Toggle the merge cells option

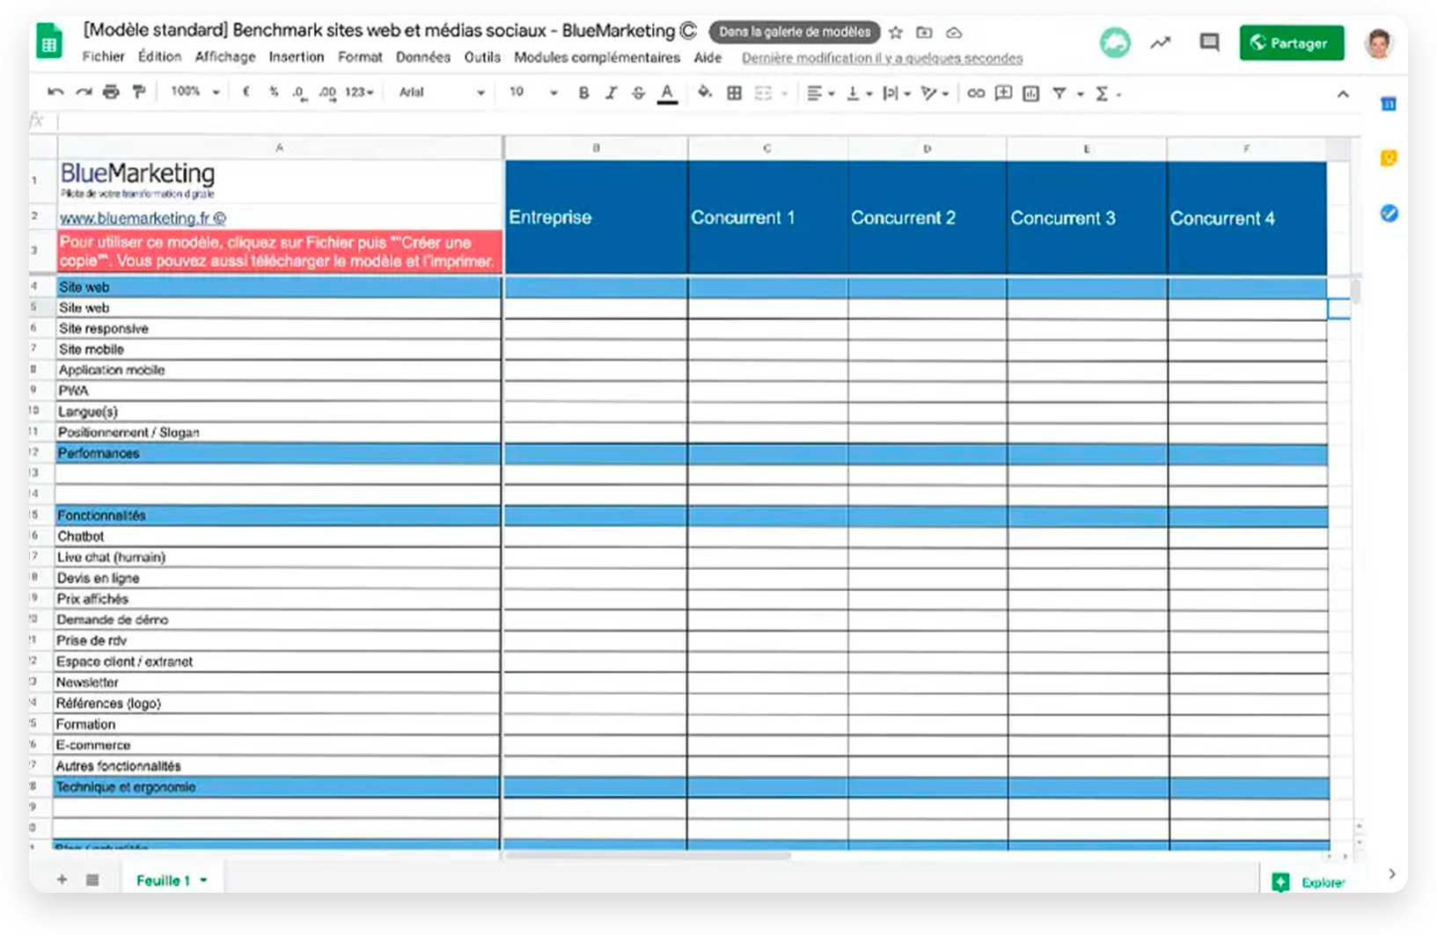point(762,91)
